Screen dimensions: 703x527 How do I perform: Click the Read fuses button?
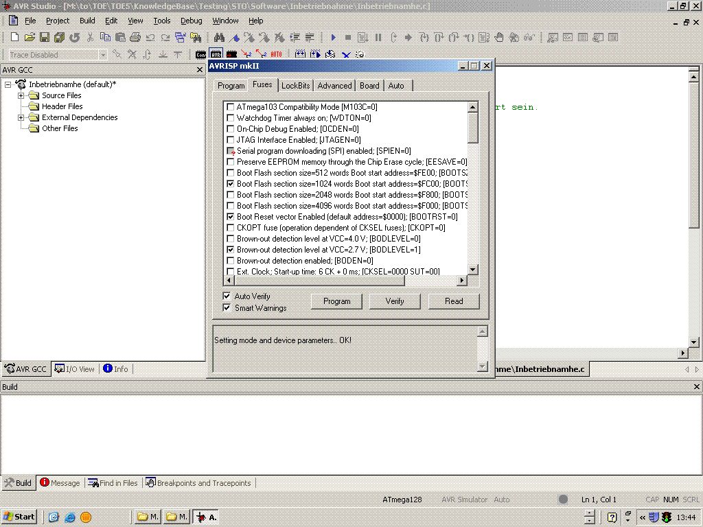[454, 301]
